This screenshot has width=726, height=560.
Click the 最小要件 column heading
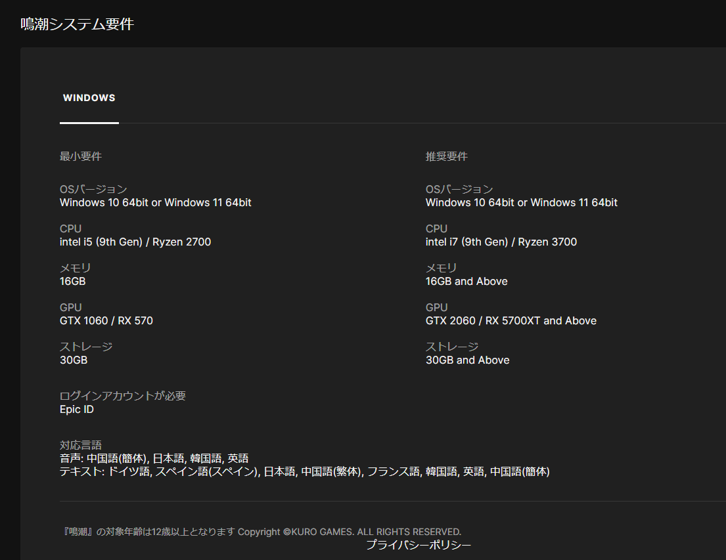[80, 156]
